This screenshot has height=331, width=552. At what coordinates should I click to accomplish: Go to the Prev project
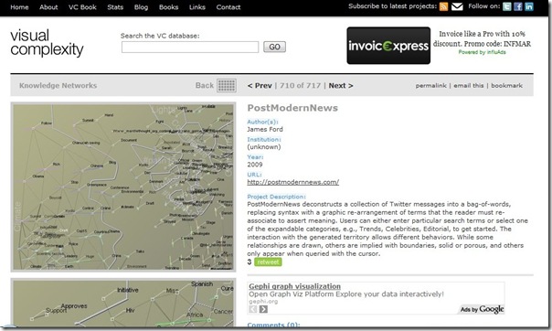click(x=260, y=86)
